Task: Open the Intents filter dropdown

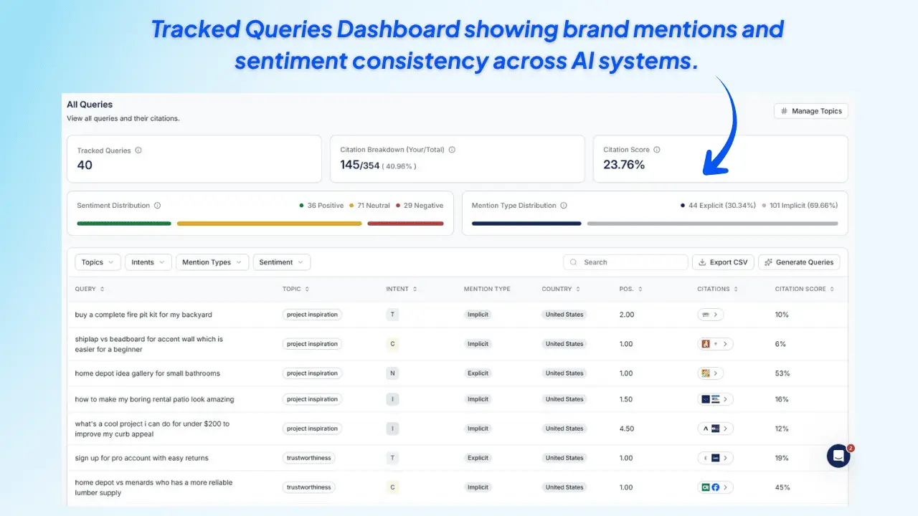Action: click(x=148, y=262)
